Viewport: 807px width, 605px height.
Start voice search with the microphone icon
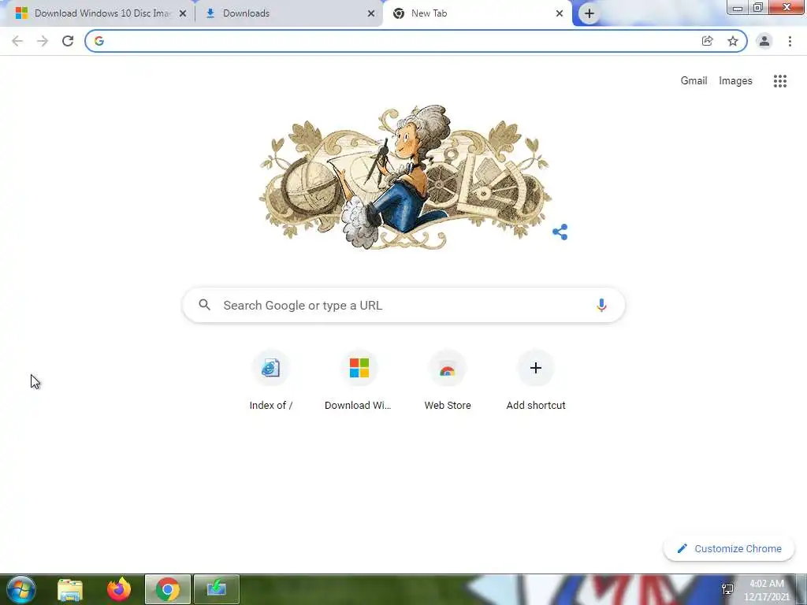[601, 305]
